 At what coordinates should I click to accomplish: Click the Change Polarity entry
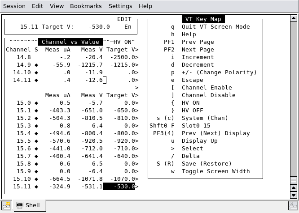point(219,72)
